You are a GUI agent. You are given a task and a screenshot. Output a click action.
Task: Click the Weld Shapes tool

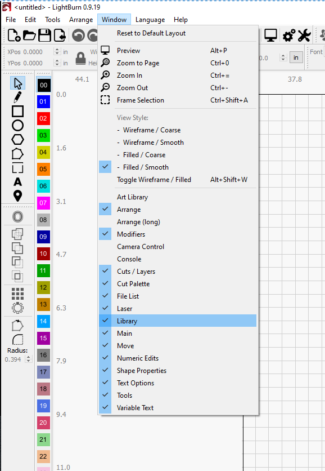tap(17, 234)
